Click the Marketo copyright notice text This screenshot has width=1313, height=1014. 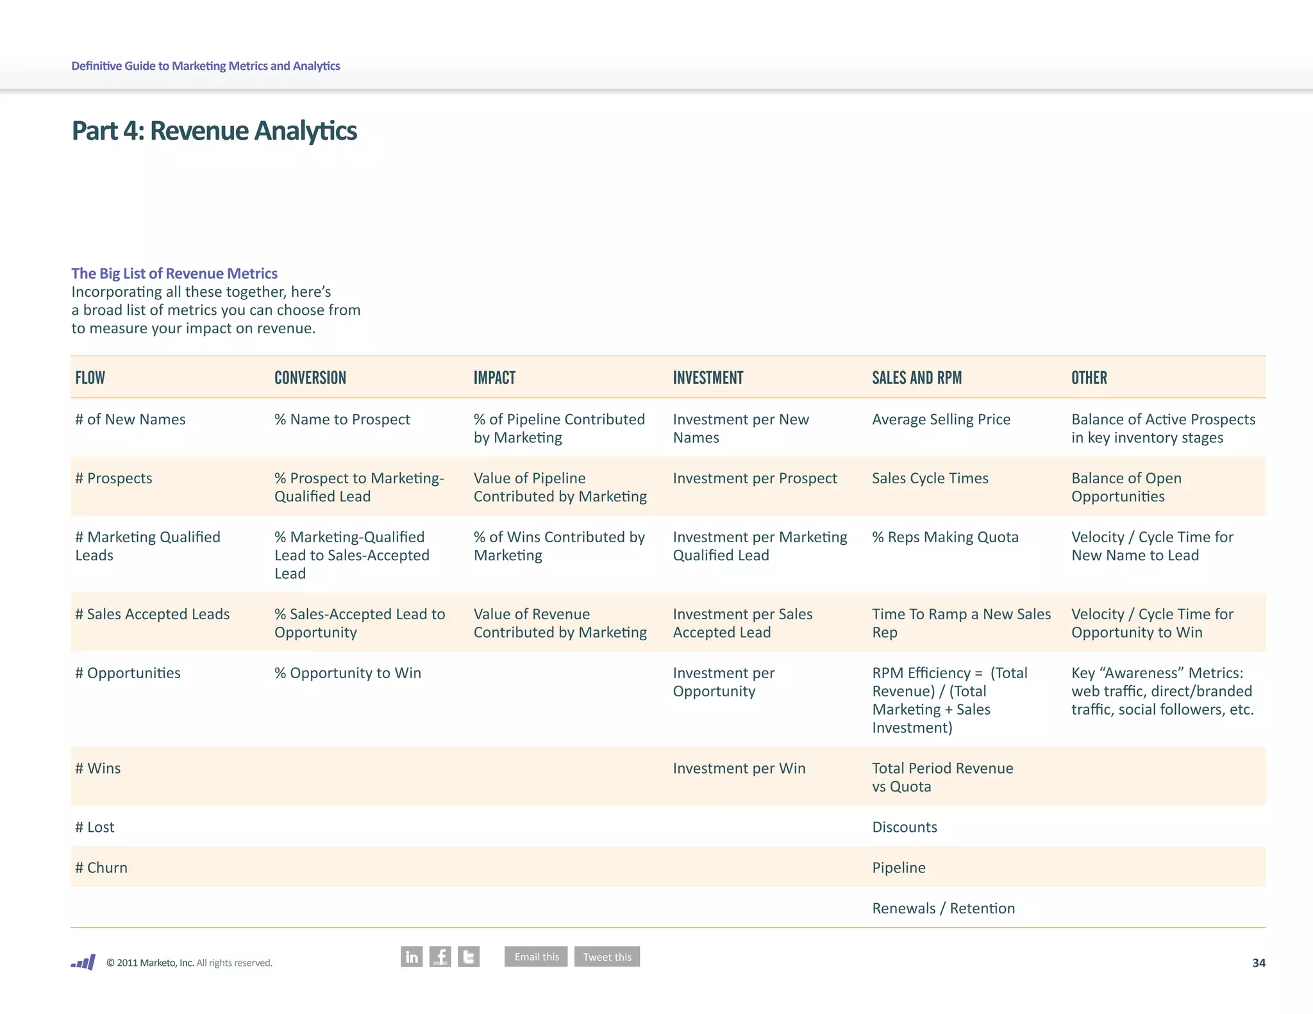point(189,963)
